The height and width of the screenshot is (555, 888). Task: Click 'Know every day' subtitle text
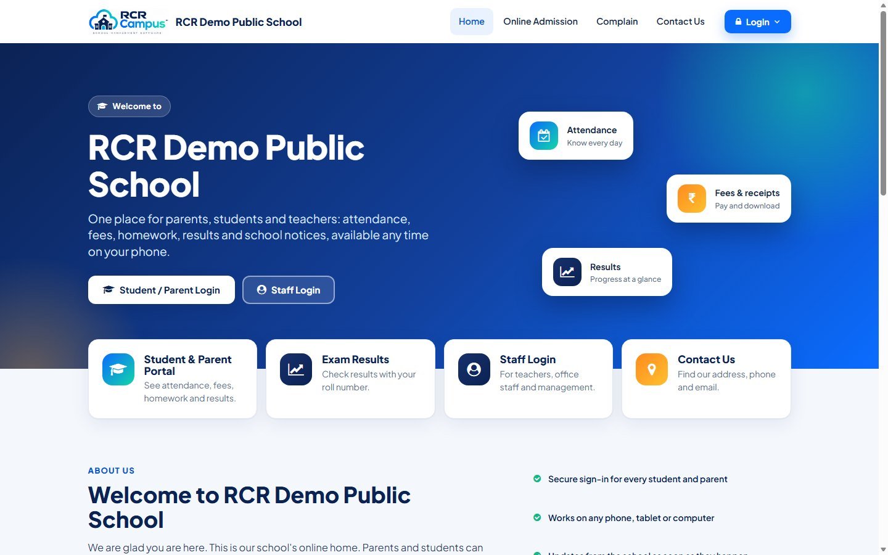594,143
